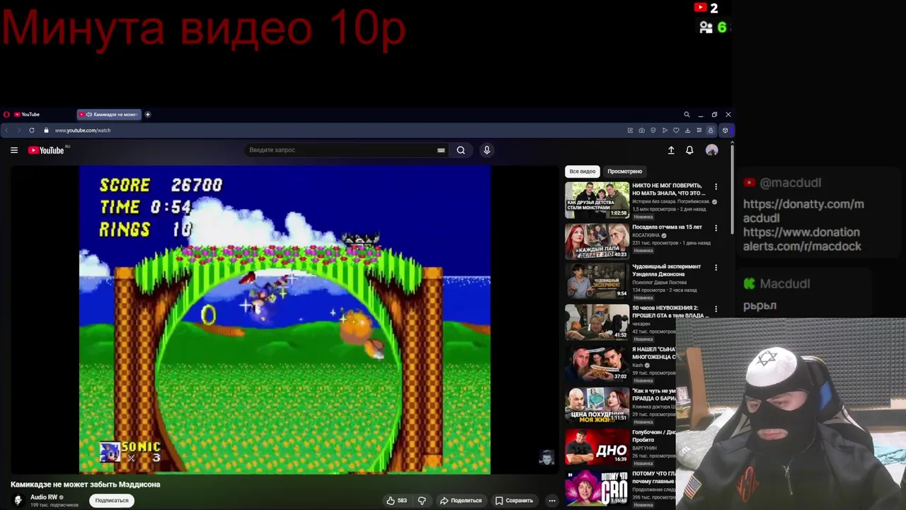Switch to the first YouTube browser tab
This screenshot has width=906, height=510.
44,114
